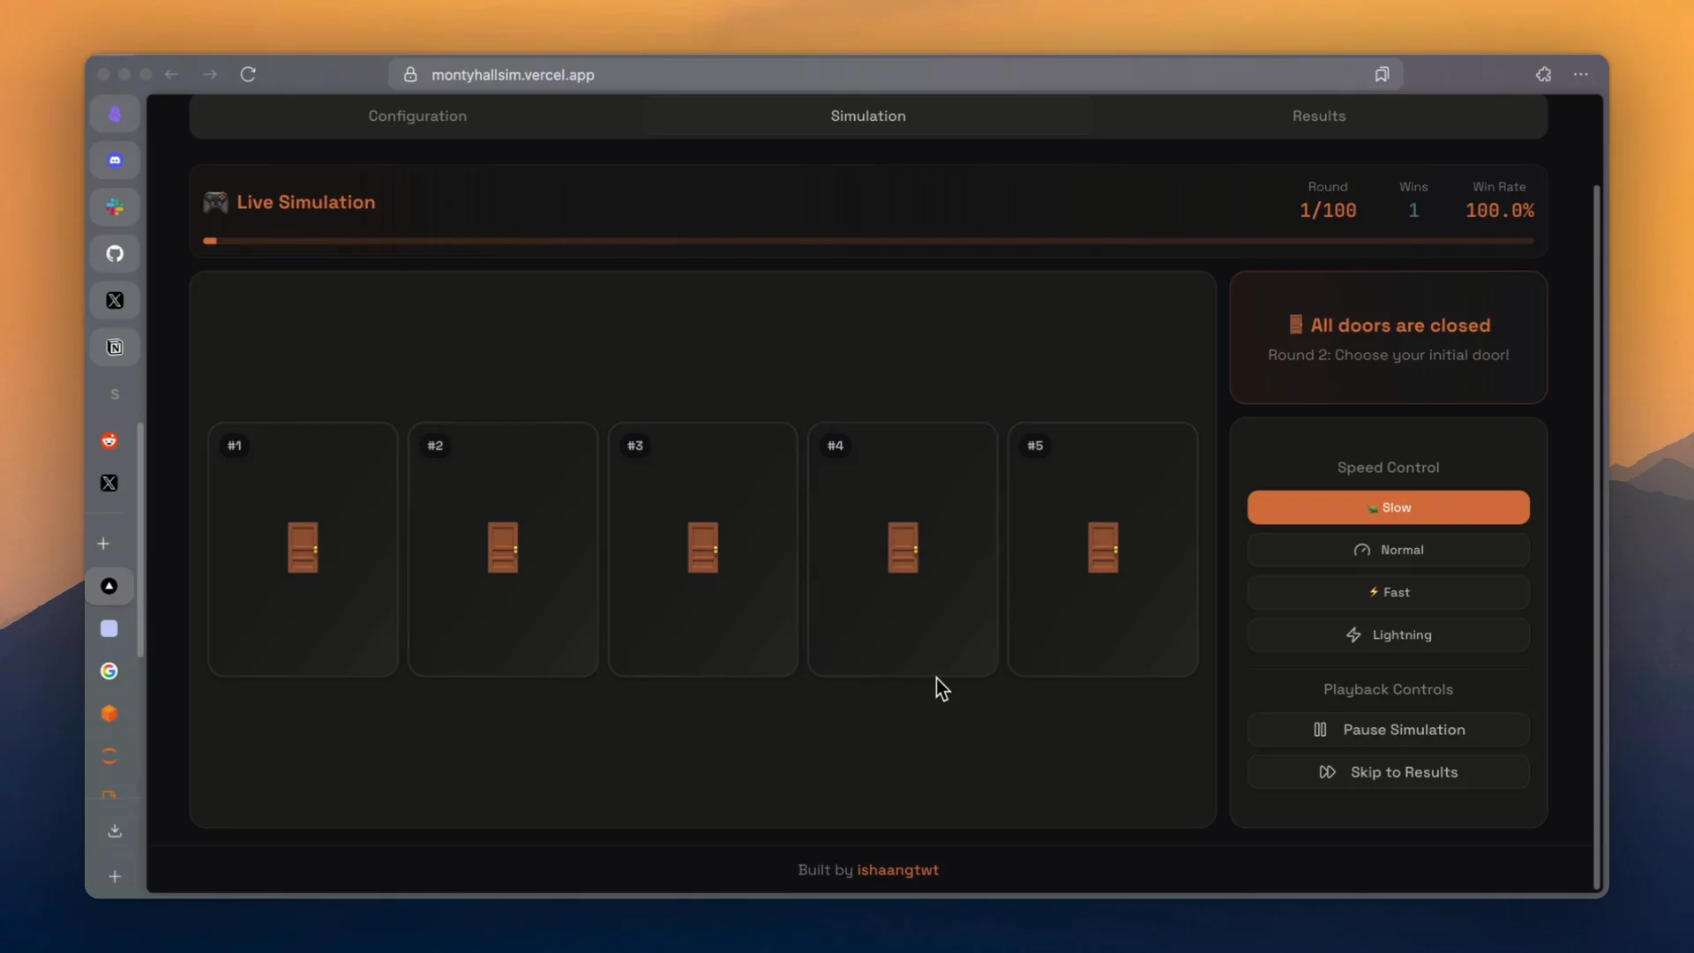
Task: Open Notion from the sidebar
Action: coord(114,347)
